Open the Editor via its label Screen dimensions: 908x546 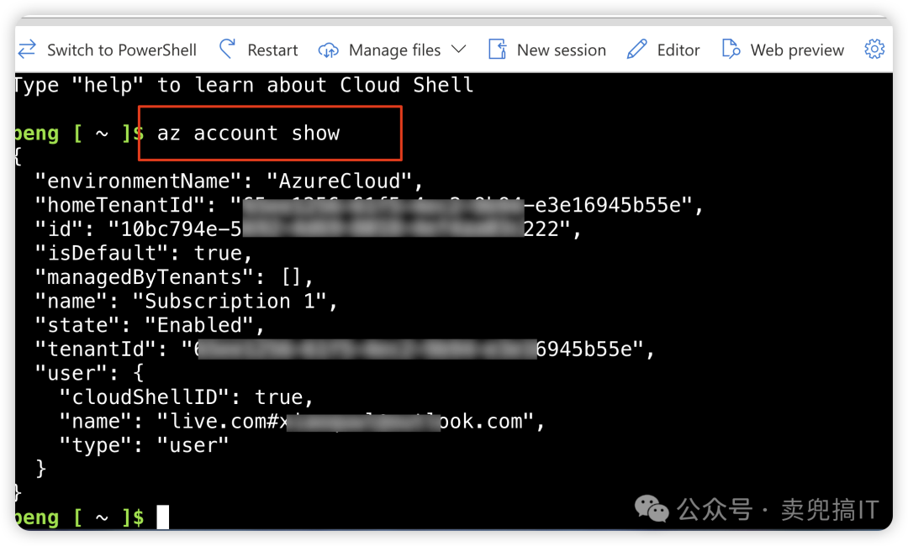(678, 50)
